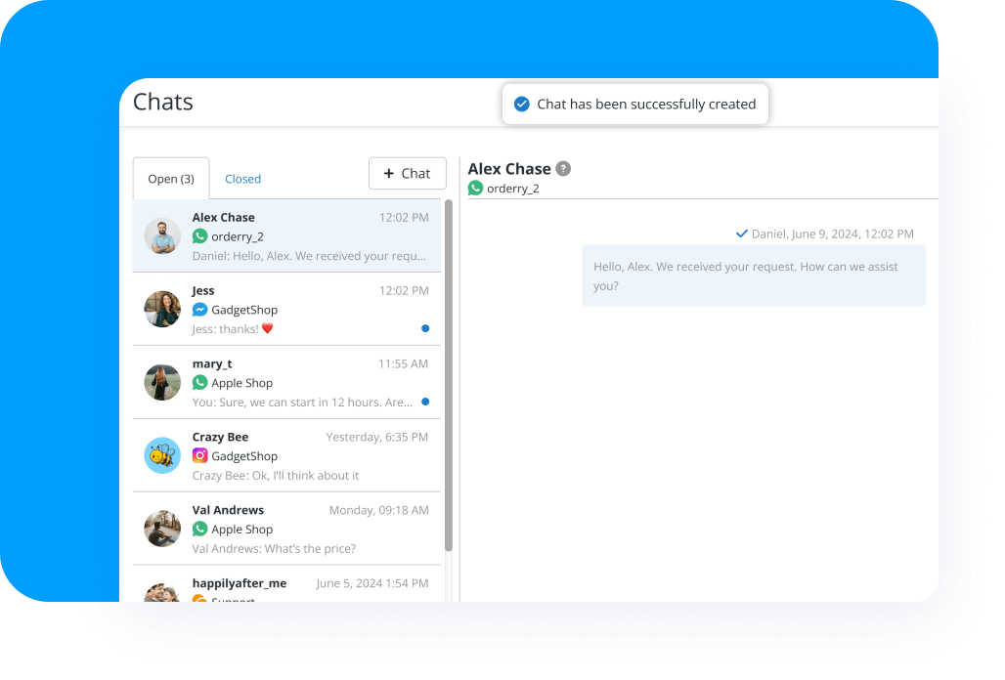Click the WhatsApp icon on Val Andrews chat

(200, 530)
